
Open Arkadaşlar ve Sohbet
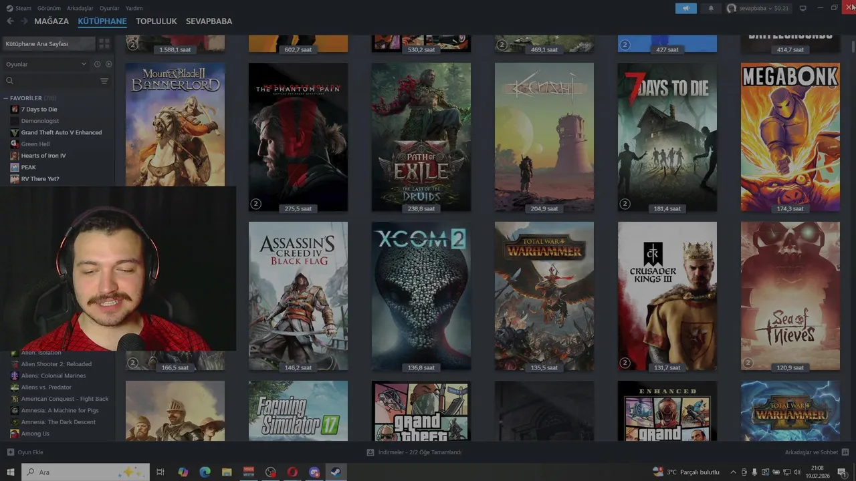click(812, 452)
